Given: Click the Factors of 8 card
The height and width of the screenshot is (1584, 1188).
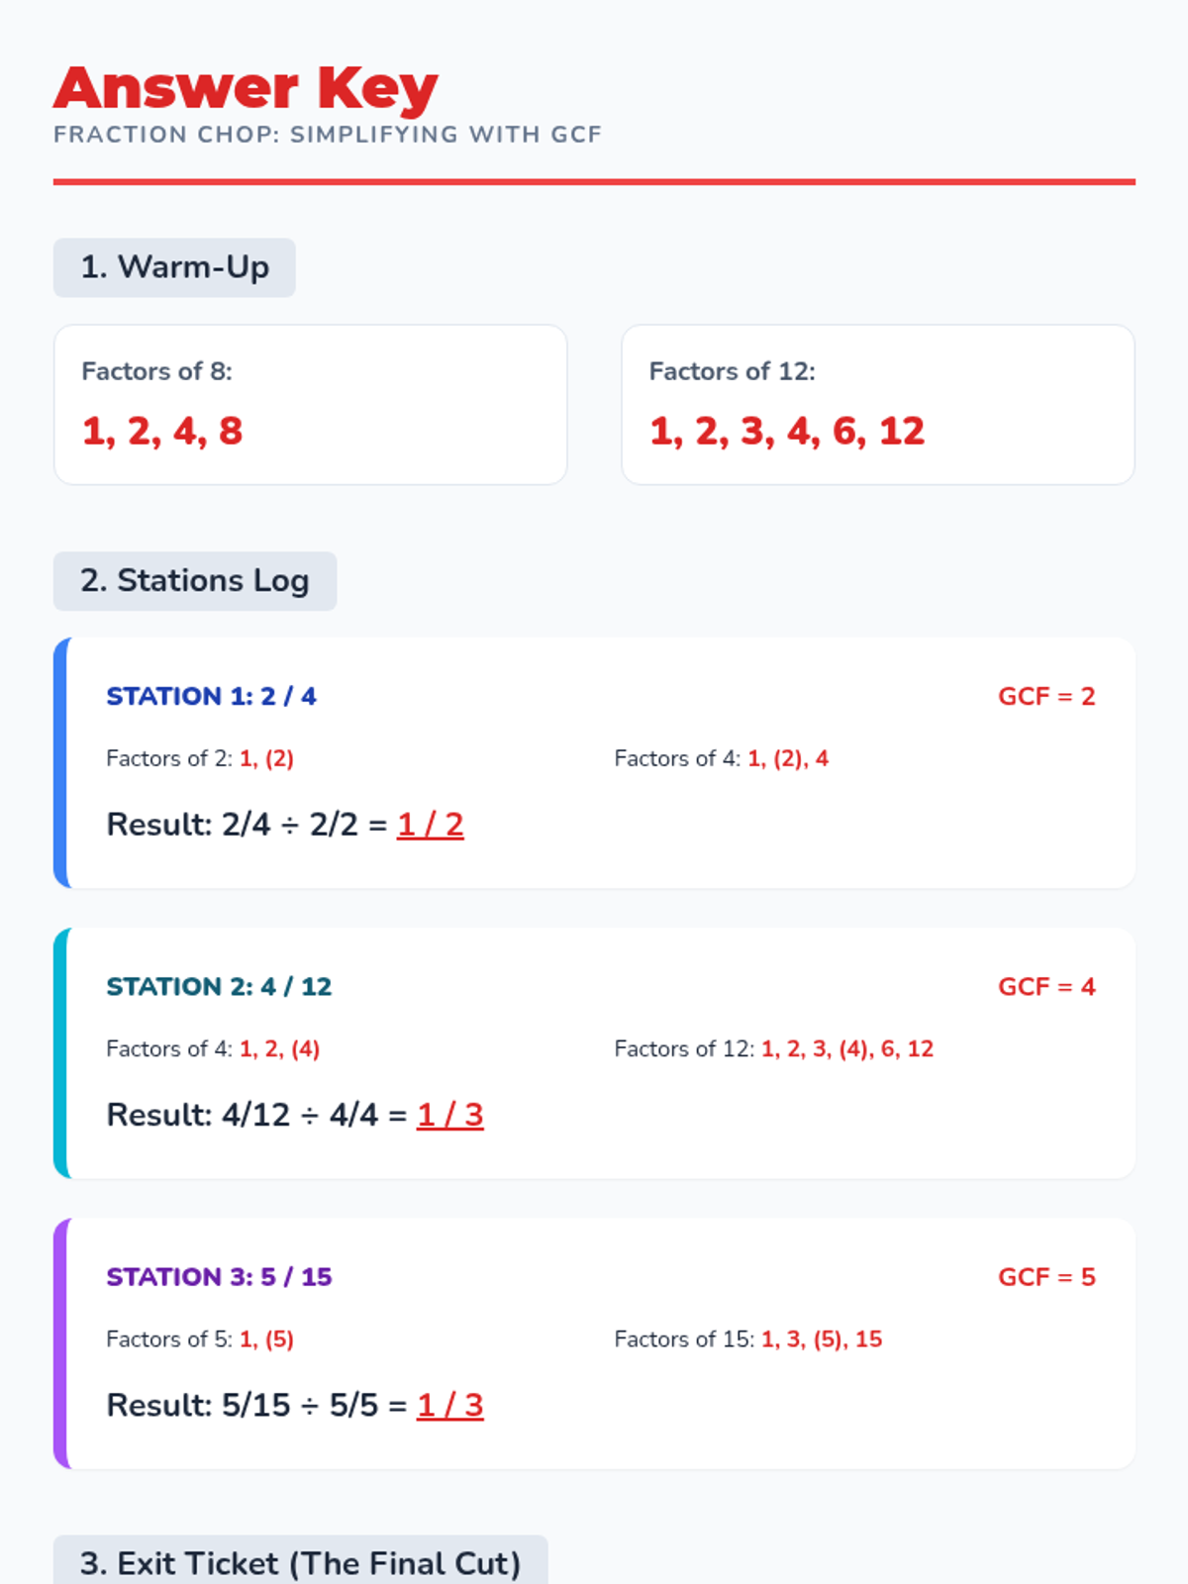Looking at the screenshot, I should click(310, 405).
